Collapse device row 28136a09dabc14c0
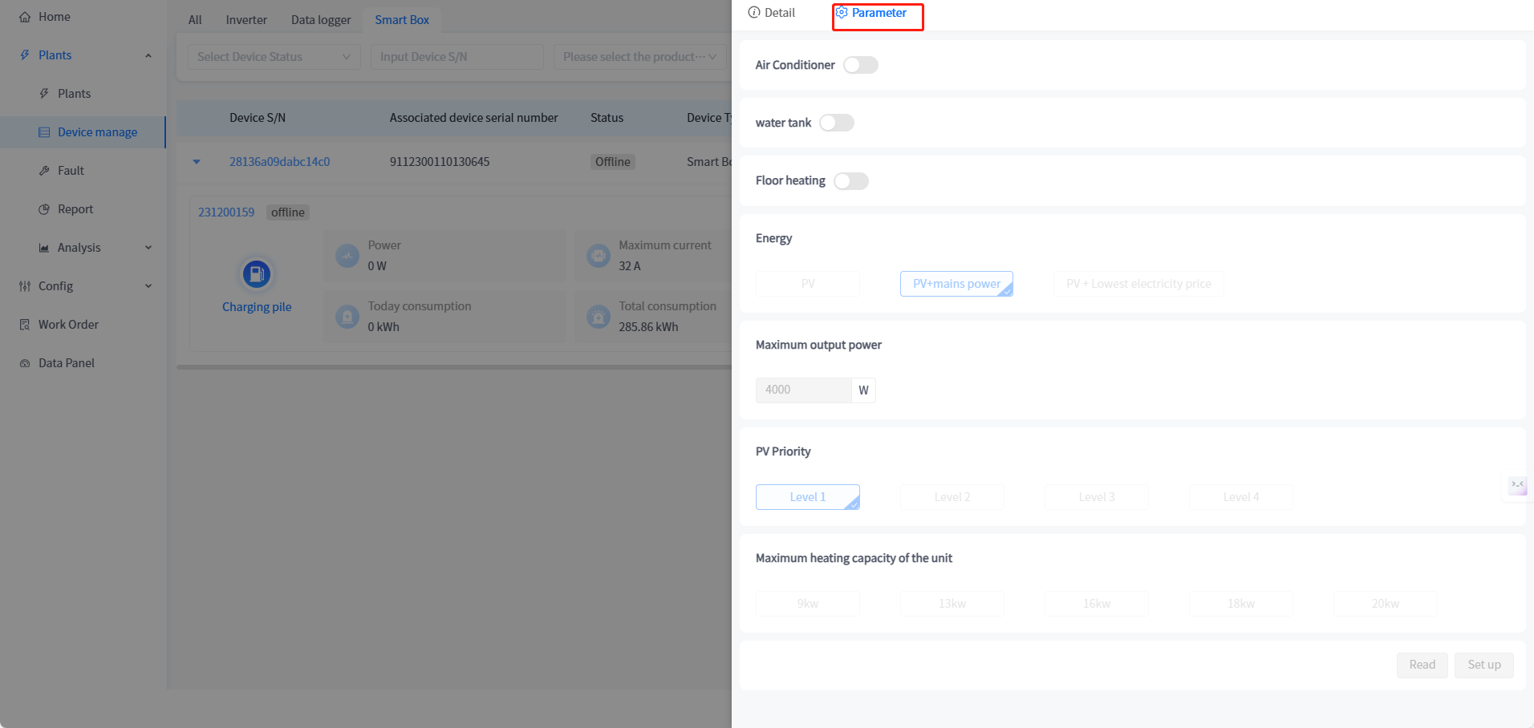The width and height of the screenshot is (1534, 728). click(197, 162)
